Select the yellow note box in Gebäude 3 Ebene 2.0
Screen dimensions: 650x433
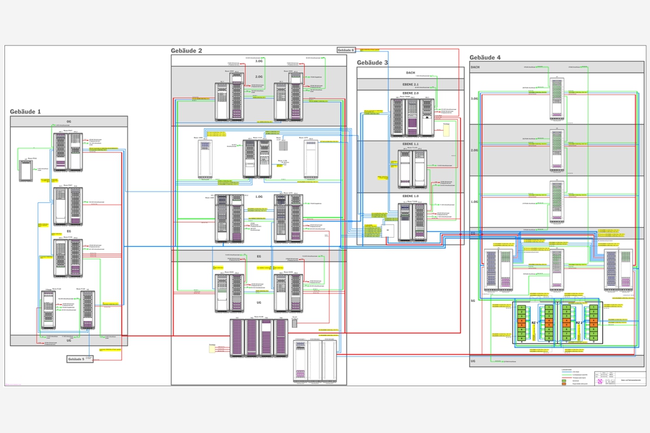click(446, 130)
